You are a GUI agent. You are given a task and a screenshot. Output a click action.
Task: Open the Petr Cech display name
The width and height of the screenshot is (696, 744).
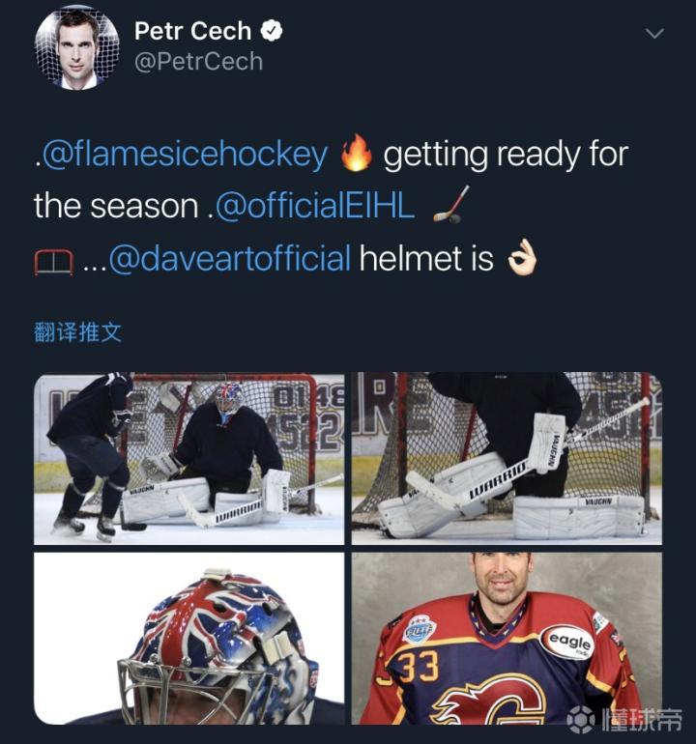[194, 31]
